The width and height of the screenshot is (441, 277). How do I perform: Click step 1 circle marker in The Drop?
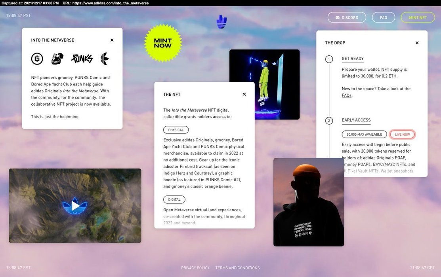[329, 59]
